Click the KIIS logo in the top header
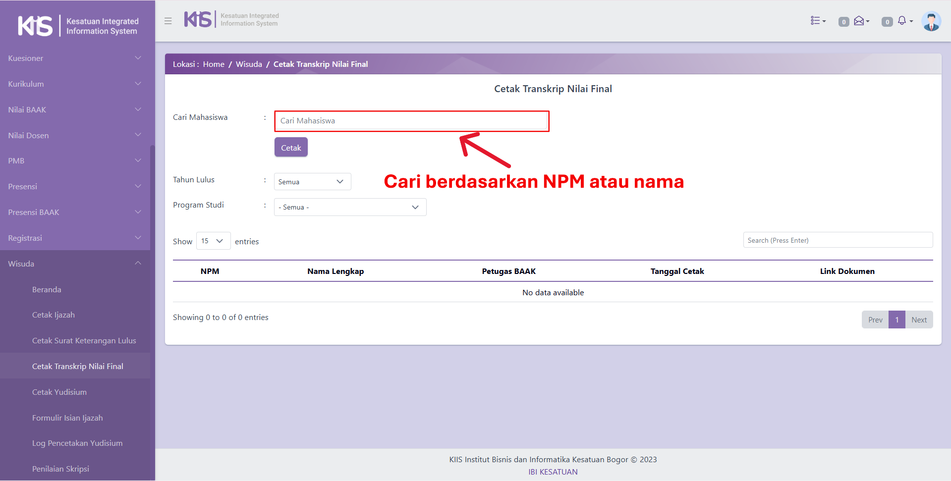951x481 pixels. (231, 20)
